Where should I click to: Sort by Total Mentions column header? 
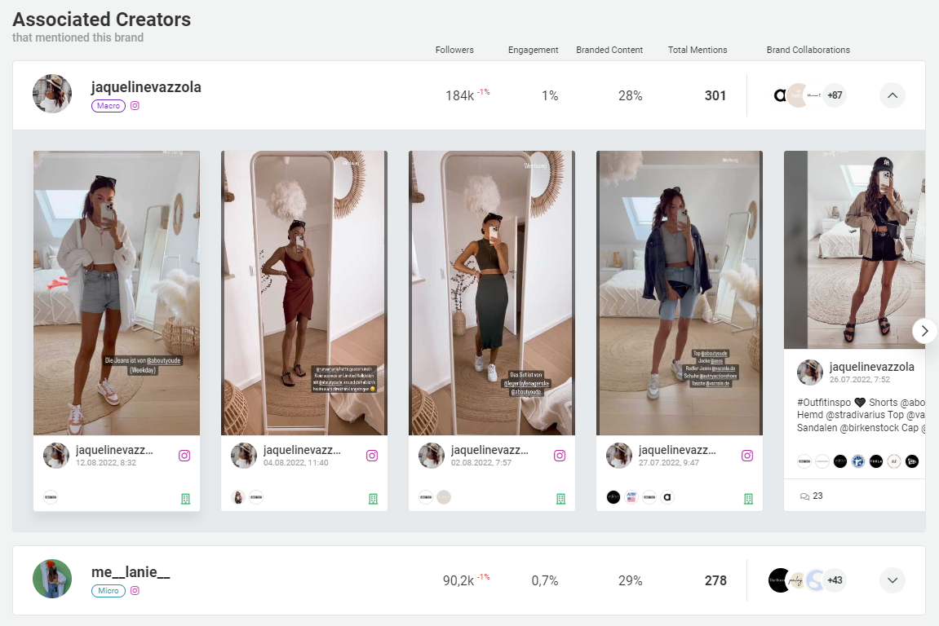pos(697,50)
